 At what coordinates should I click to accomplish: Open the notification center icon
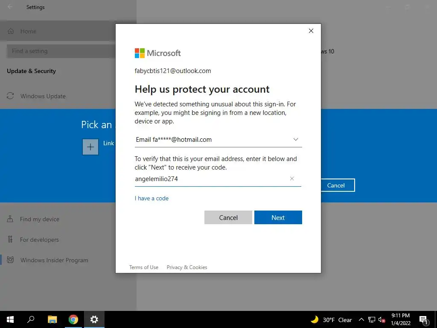pyautogui.click(x=424, y=319)
